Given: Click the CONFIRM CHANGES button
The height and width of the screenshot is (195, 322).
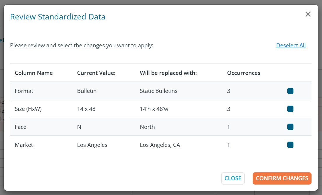Looking at the screenshot, I should (x=282, y=178).
